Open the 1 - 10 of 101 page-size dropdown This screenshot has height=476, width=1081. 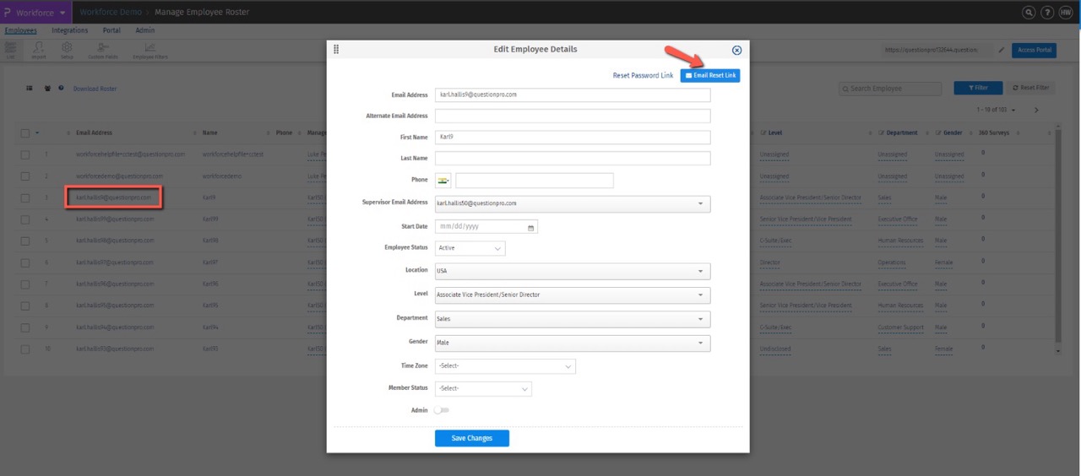pyautogui.click(x=997, y=110)
